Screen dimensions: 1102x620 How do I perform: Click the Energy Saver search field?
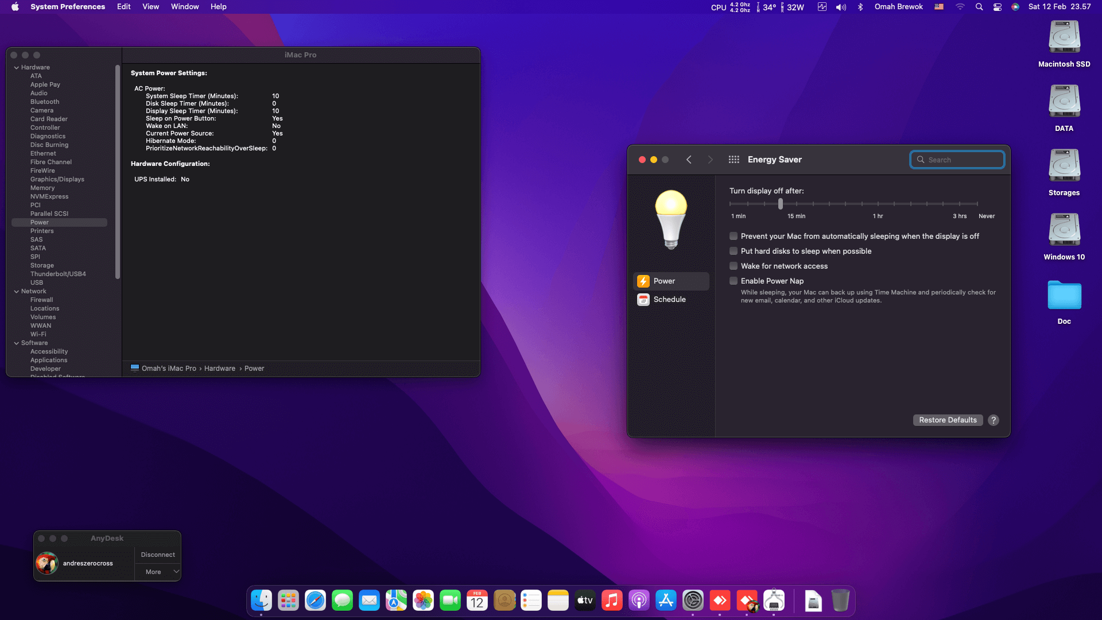(x=957, y=160)
